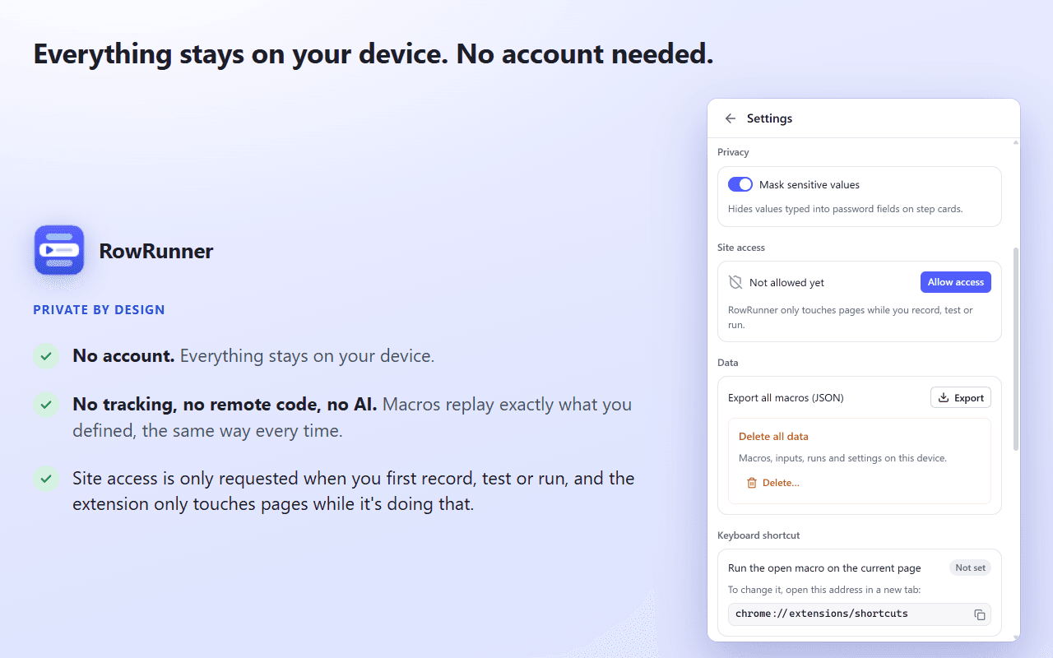Click the green check beside Site access text

[46, 479]
